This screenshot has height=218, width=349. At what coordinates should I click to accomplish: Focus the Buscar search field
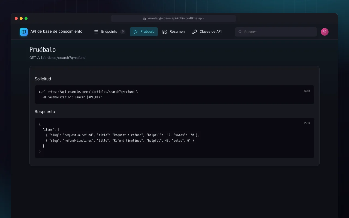pos(276,32)
